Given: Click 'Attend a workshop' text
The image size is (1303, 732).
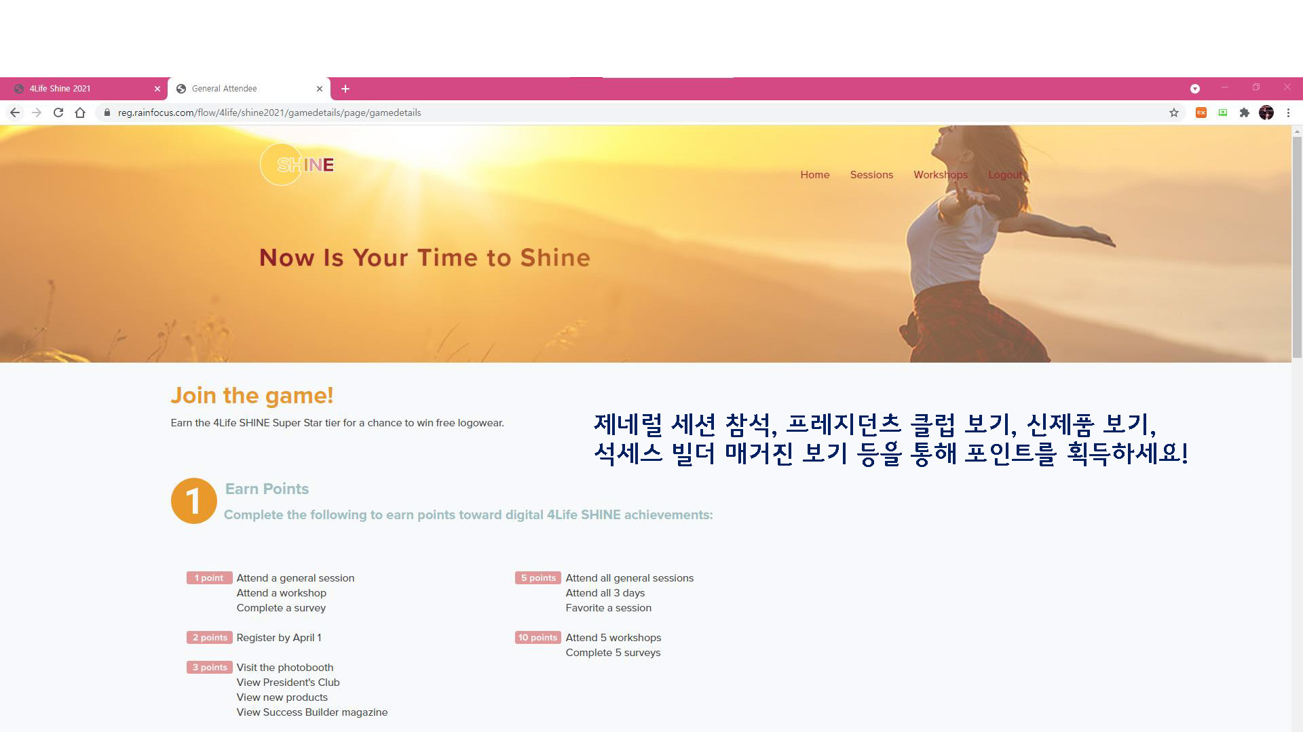Looking at the screenshot, I should click(x=281, y=593).
